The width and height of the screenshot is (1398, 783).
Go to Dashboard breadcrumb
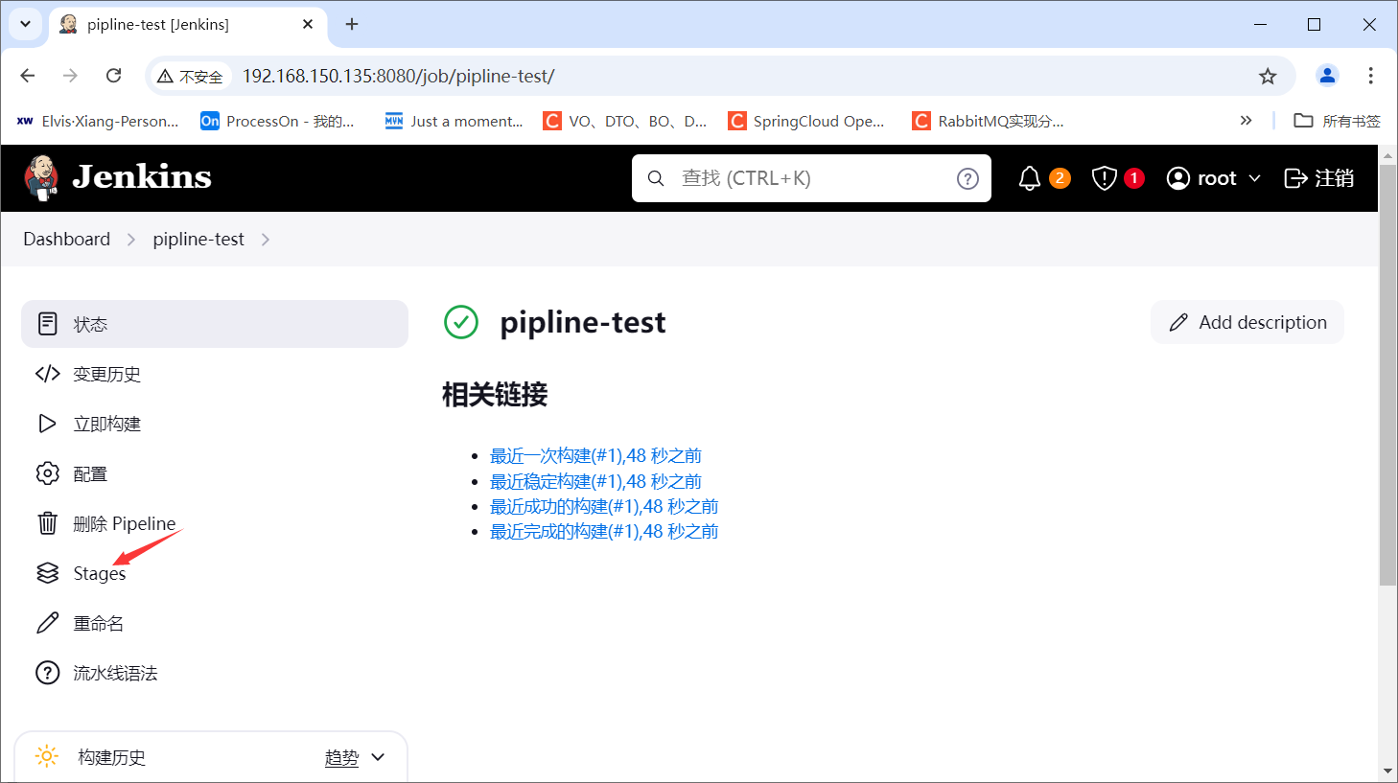point(67,239)
